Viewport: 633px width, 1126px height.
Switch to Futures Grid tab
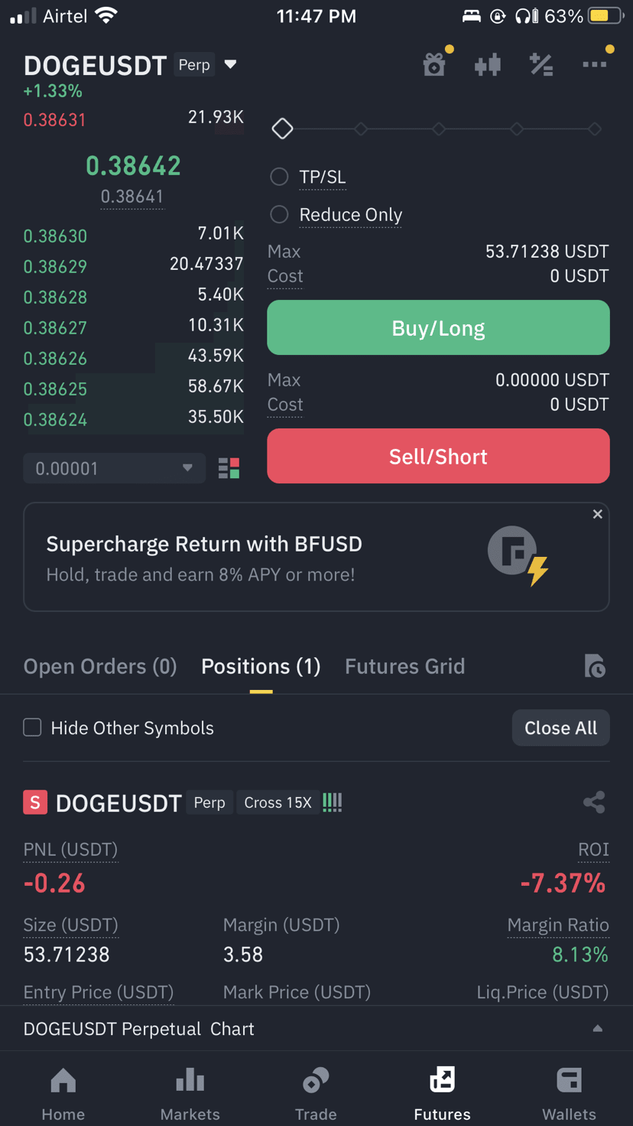coord(404,666)
